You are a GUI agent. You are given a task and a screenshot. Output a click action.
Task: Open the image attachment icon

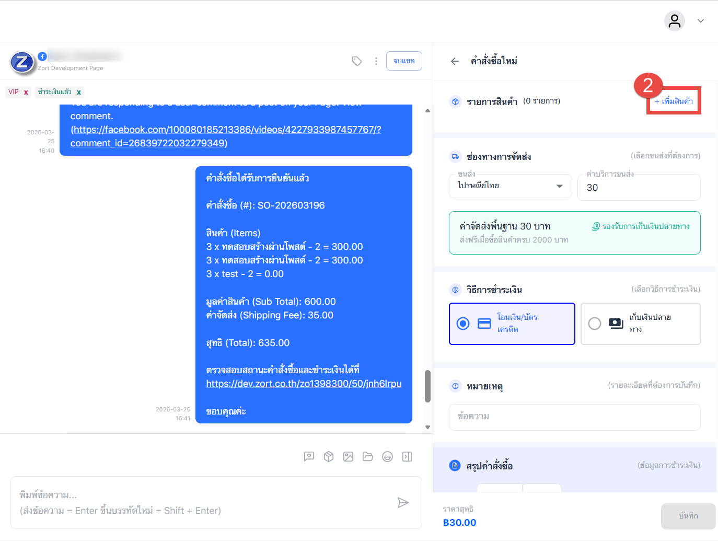[x=348, y=457]
